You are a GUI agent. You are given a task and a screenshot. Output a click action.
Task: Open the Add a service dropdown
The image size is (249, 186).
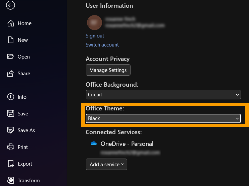coord(106,164)
